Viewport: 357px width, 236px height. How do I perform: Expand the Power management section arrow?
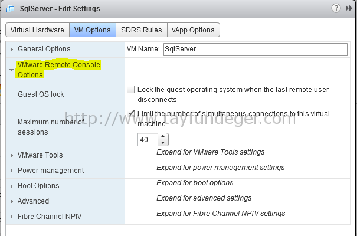[12, 171]
